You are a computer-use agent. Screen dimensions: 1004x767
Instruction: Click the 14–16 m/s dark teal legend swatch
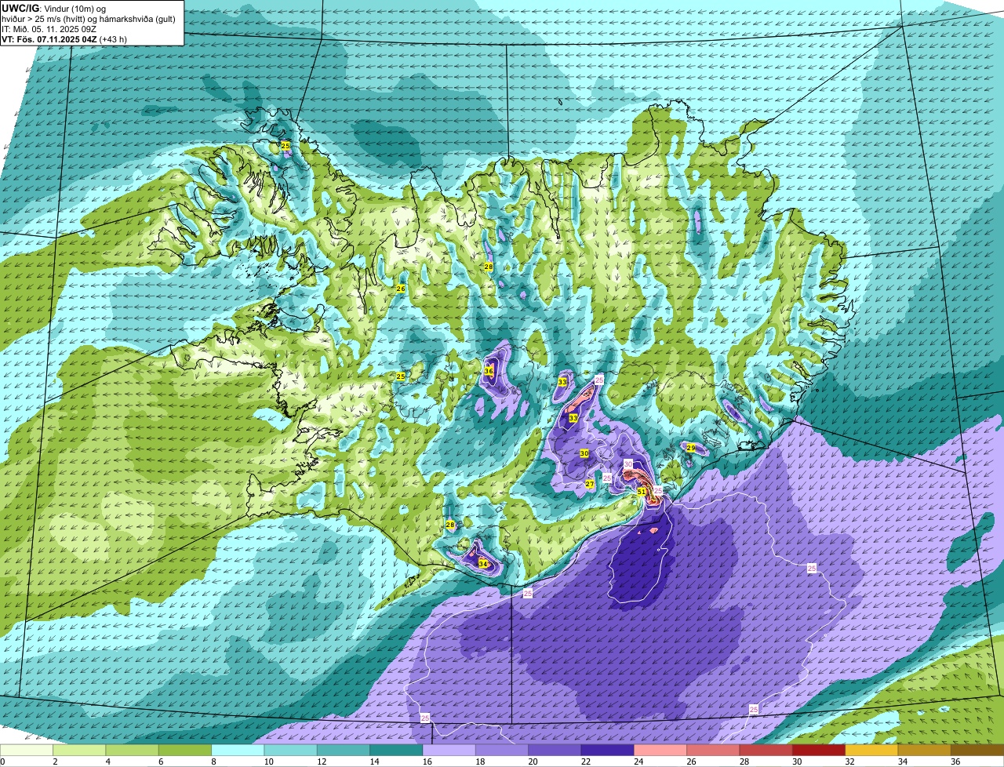[x=396, y=751]
